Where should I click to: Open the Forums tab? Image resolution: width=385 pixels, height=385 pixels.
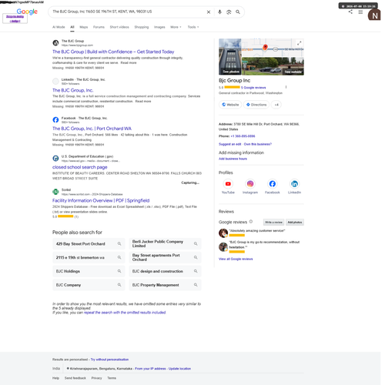coord(99,27)
